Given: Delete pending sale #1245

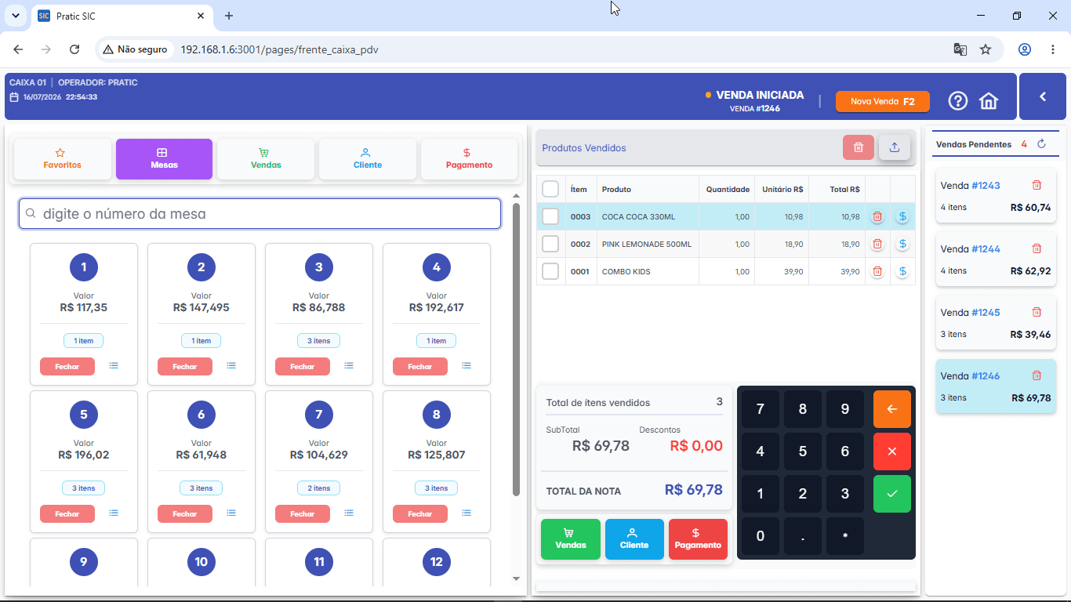Looking at the screenshot, I should coord(1037,313).
